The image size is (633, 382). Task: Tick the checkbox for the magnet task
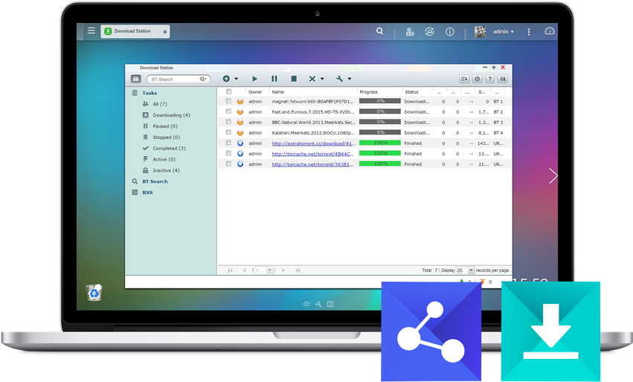pyautogui.click(x=229, y=101)
